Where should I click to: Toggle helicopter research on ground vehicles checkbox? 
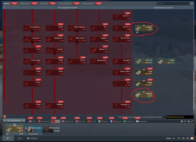click(x=164, y=117)
